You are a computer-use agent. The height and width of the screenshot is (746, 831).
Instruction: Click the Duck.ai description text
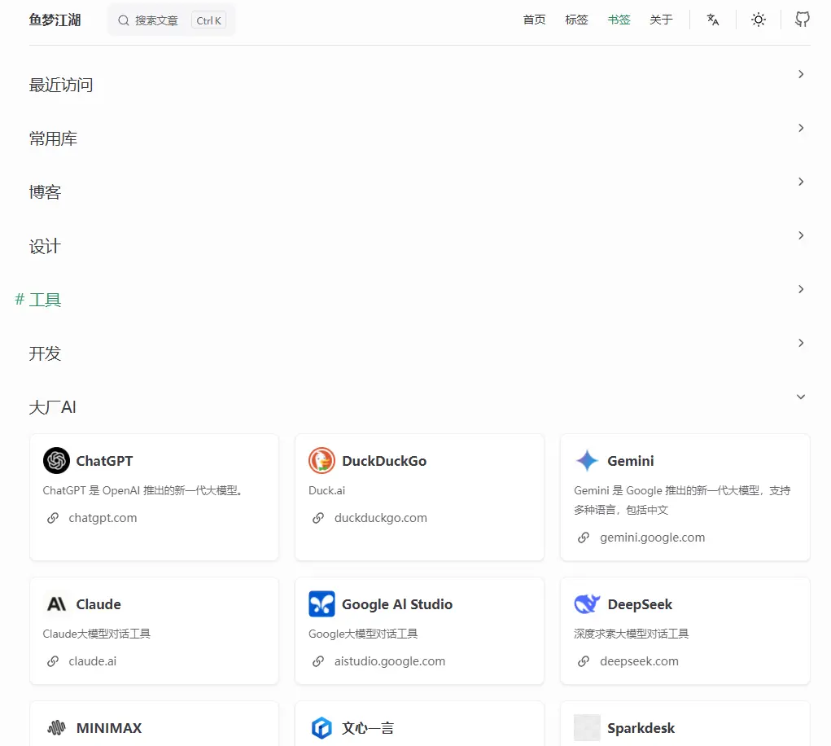326,490
